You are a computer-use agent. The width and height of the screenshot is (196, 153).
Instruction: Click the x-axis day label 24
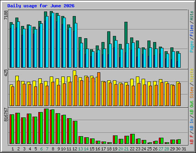pos(144,149)
